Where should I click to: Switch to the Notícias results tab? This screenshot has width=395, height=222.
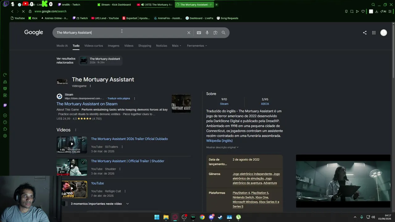(161, 46)
